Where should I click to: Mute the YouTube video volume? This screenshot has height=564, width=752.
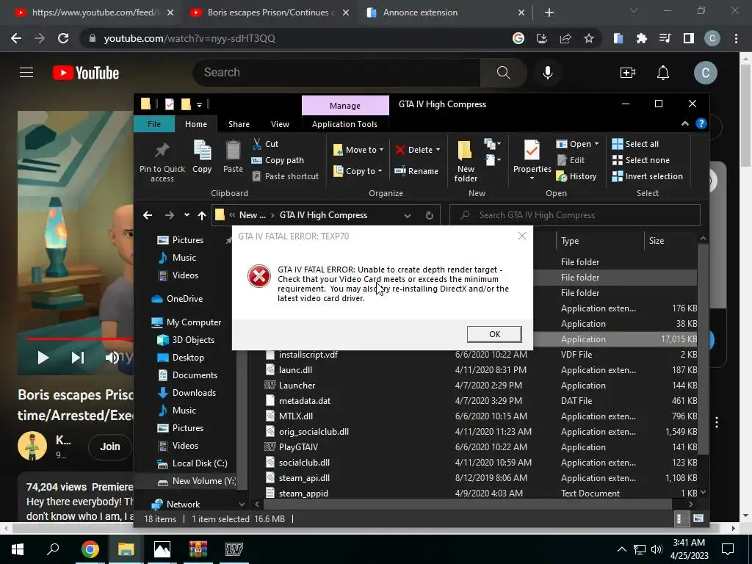pos(112,358)
